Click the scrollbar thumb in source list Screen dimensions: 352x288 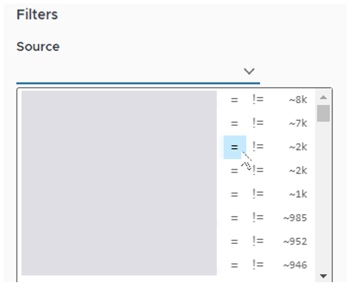point(323,113)
